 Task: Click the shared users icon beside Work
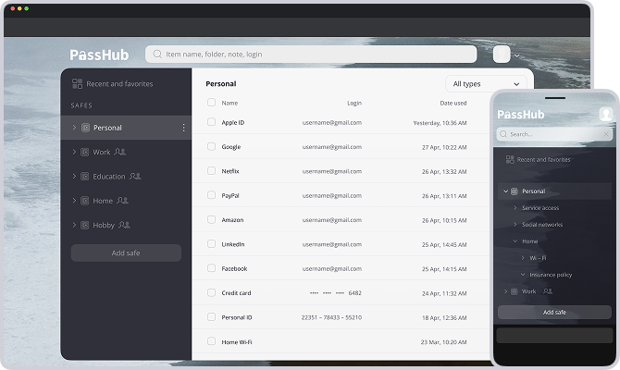(x=119, y=152)
